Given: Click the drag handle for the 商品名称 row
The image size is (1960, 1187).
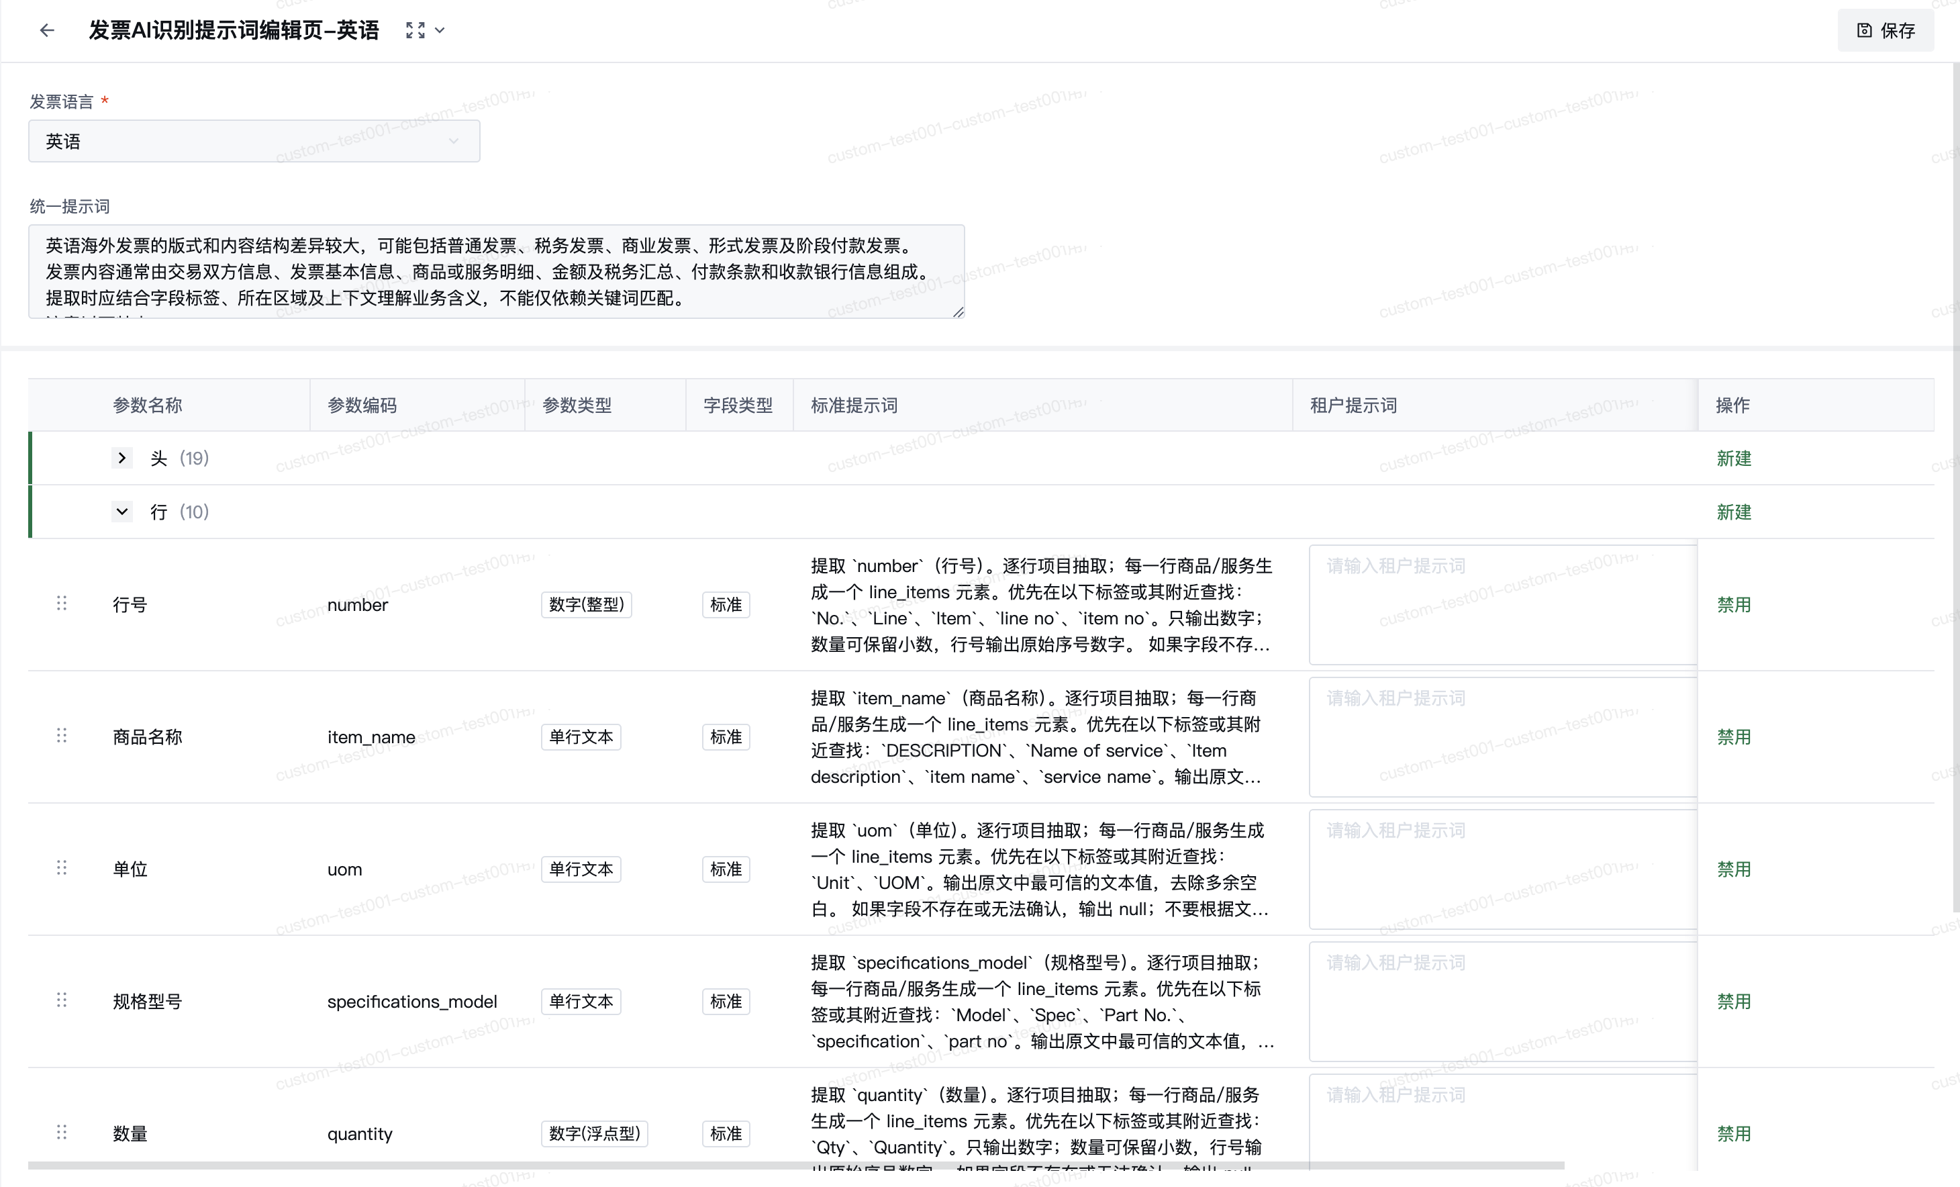Looking at the screenshot, I should 61,735.
